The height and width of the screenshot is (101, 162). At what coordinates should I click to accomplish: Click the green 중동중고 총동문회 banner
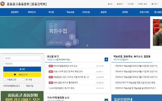point(22,96)
